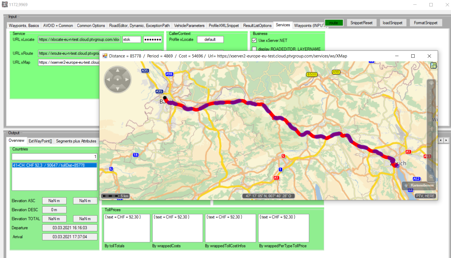
Task: Enable display ROADEDITOR_LAYERNAME checkbox
Action: point(254,49)
